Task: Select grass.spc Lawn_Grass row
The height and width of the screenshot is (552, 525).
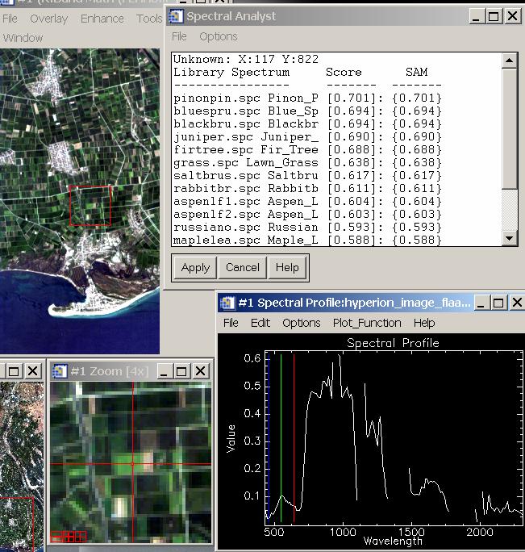Action: 307,163
